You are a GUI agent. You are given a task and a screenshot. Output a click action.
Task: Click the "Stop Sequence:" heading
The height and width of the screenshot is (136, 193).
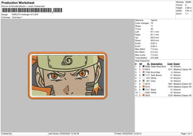(x=142, y=61)
